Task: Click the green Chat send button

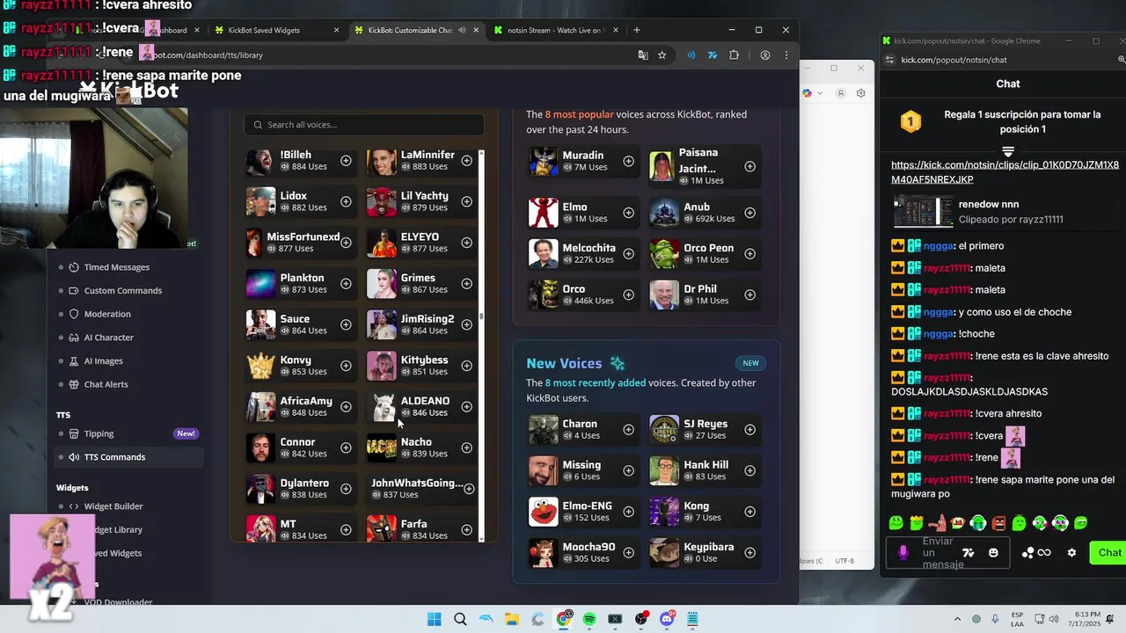Action: [1108, 553]
